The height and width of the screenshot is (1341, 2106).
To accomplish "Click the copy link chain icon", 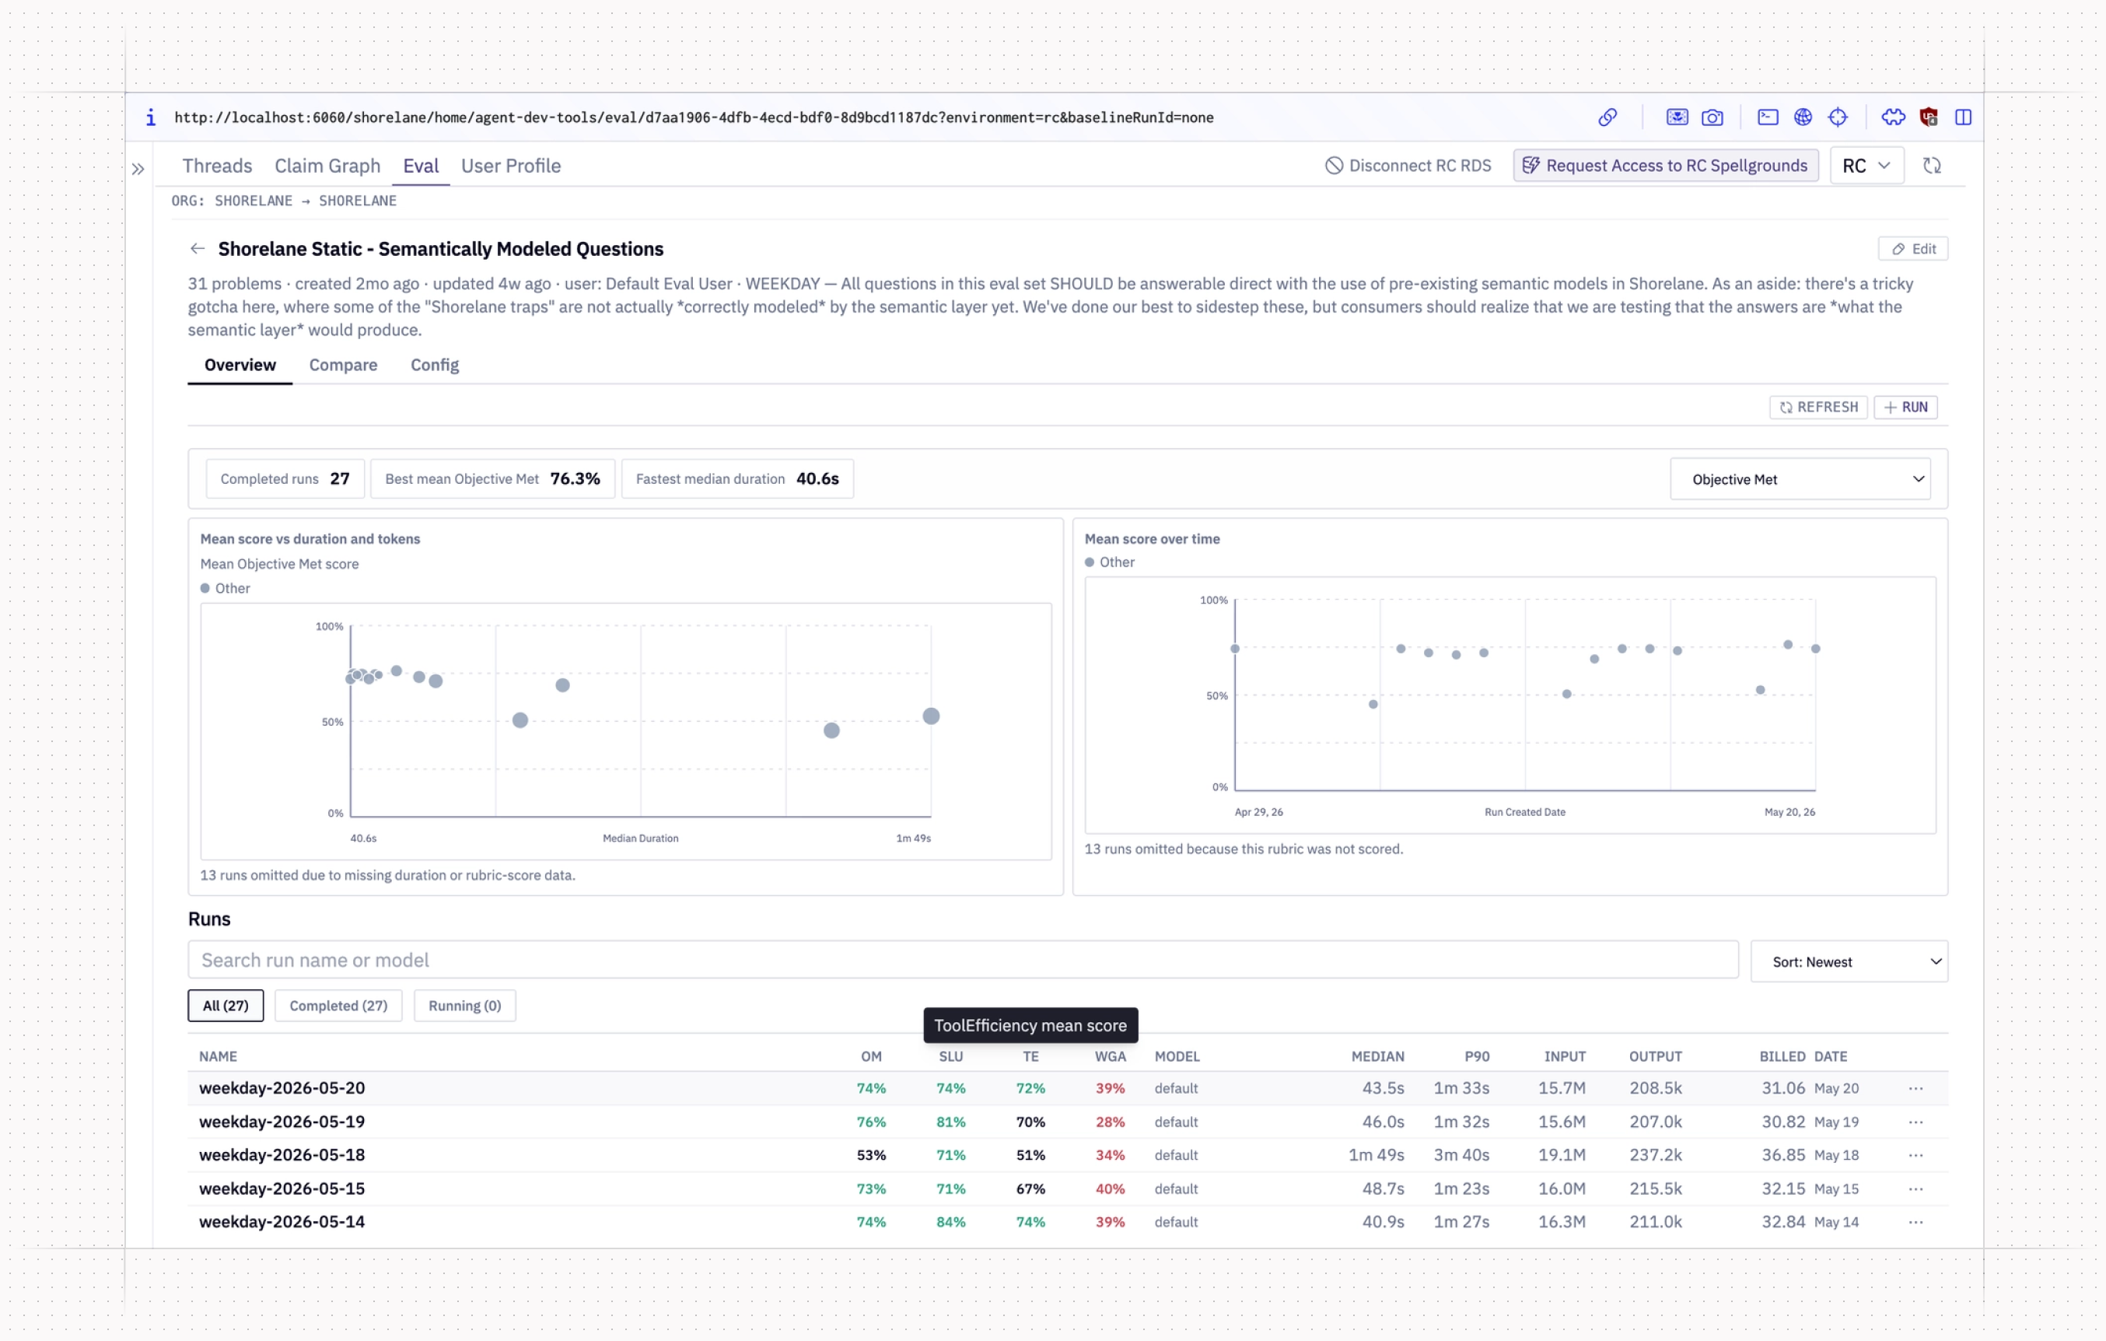I will pos(1607,117).
